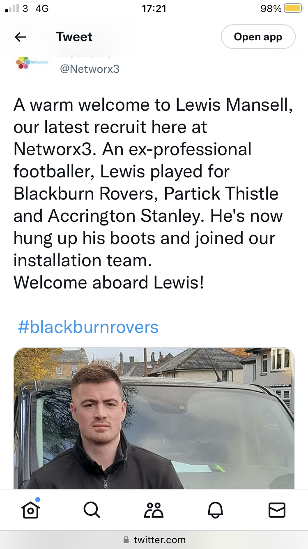The height and width of the screenshot is (549, 308).
Task: Click the Tweet header title
Action: pos(74,37)
